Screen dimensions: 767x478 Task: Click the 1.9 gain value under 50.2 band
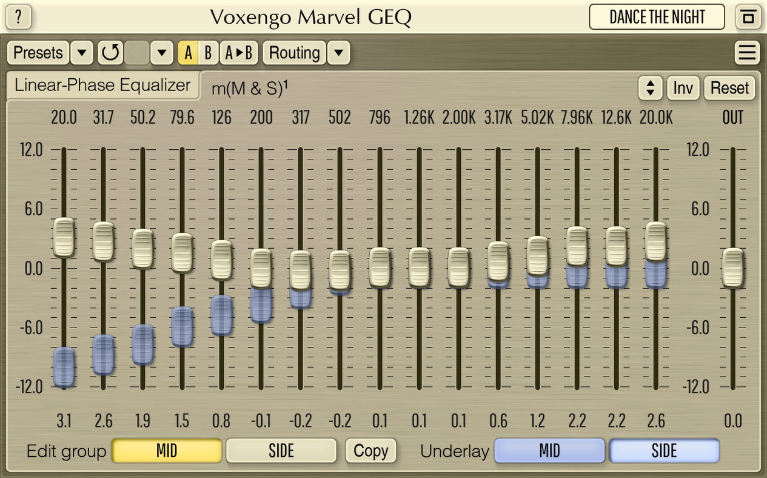pos(142,420)
